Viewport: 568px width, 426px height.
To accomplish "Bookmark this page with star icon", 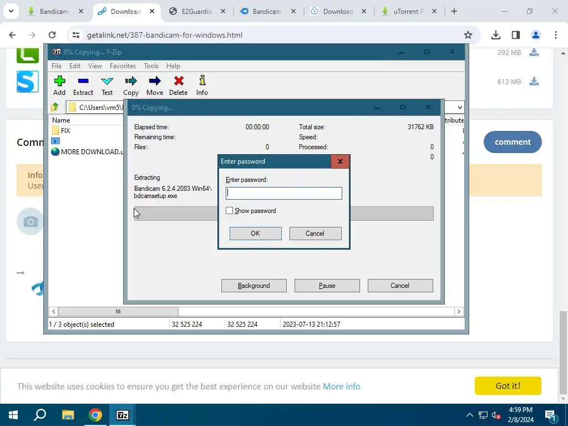I will pos(468,35).
